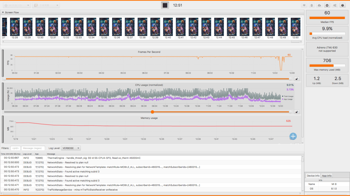Focus the Message regex filter field
Image resolution: width=350 pixels, height=196 pixels.
click(x=33, y=148)
